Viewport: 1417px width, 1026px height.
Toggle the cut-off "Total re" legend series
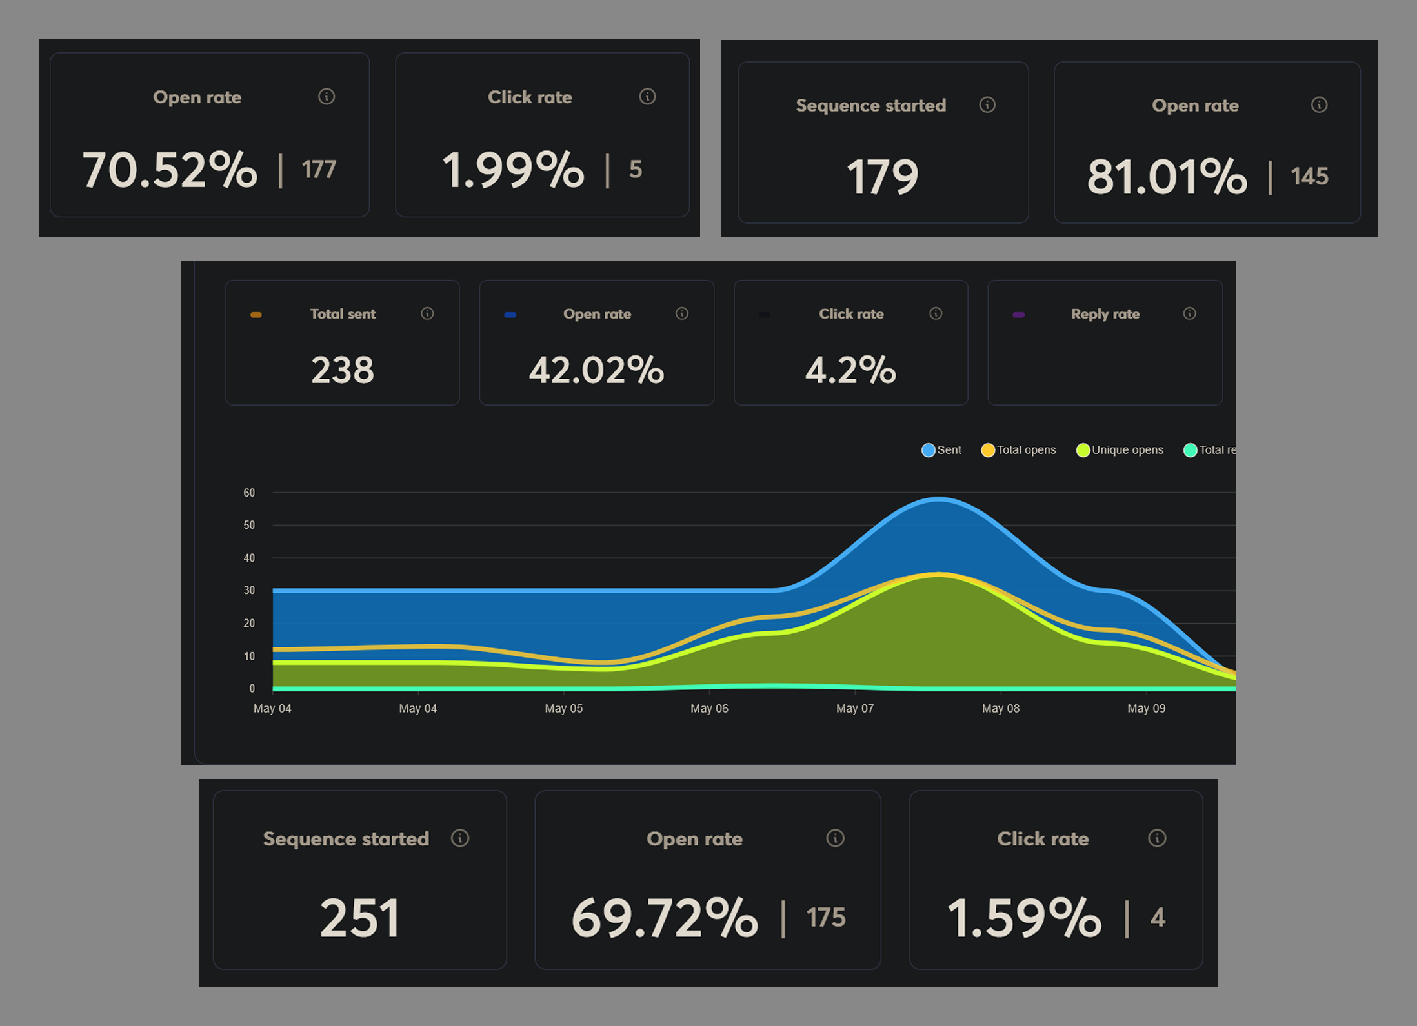pyautogui.click(x=1209, y=450)
